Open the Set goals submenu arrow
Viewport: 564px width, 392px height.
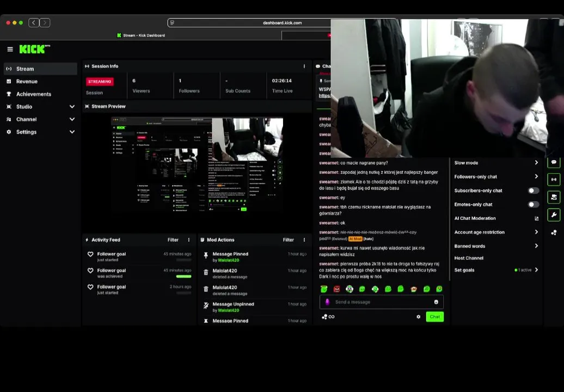point(536,270)
